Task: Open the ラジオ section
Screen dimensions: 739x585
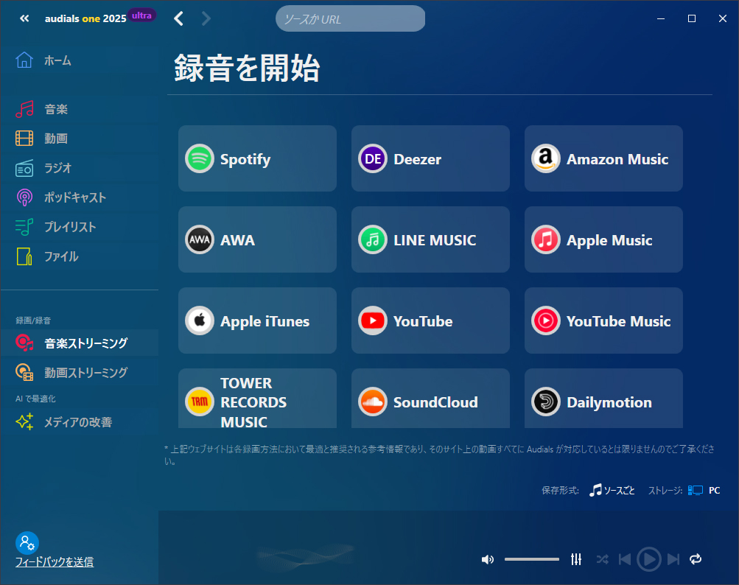Action: click(x=79, y=168)
